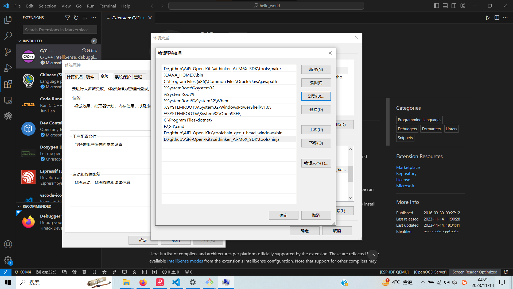Click 下移(O) to move entry down
This screenshot has height=289, width=513.
point(316,143)
